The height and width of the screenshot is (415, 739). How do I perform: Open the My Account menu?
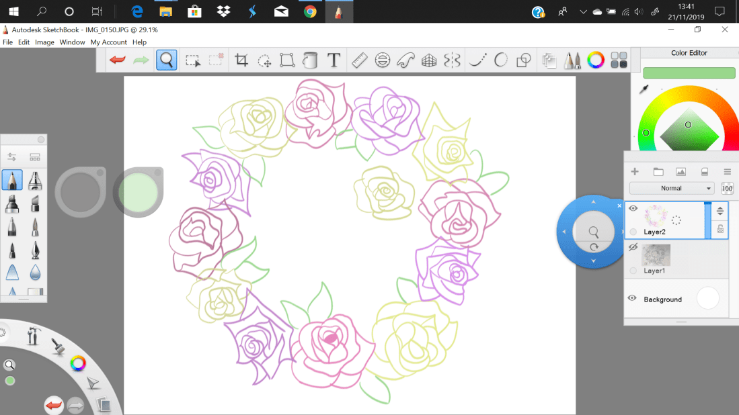pyautogui.click(x=108, y=42)
